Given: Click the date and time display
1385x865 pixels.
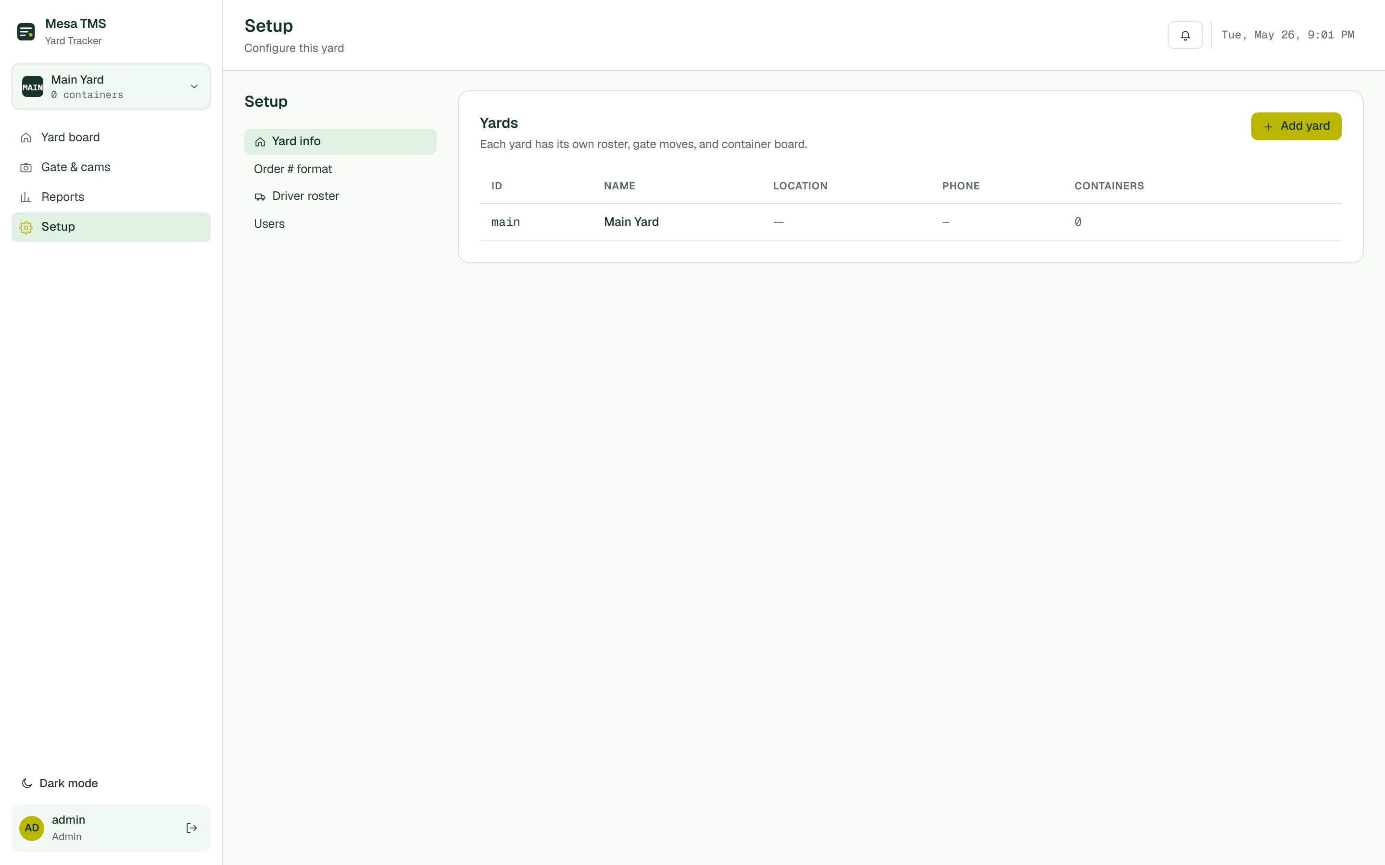Looking at the screenshot, I should [1287, 35].
